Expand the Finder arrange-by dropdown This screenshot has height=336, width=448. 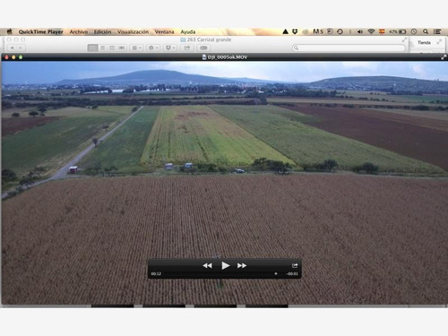[x=136, y=47]
